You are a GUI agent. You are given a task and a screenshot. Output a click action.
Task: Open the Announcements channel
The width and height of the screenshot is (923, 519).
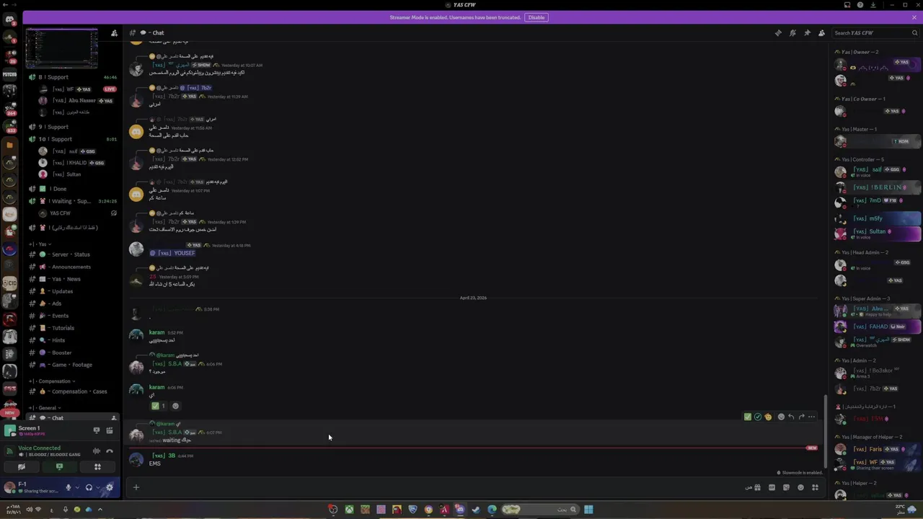tap(72, 267)
